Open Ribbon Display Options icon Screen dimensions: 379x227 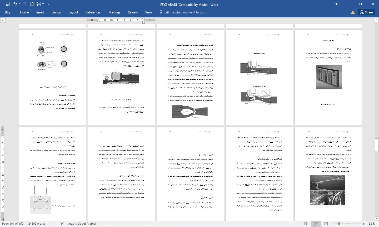[x=336, y=4]
